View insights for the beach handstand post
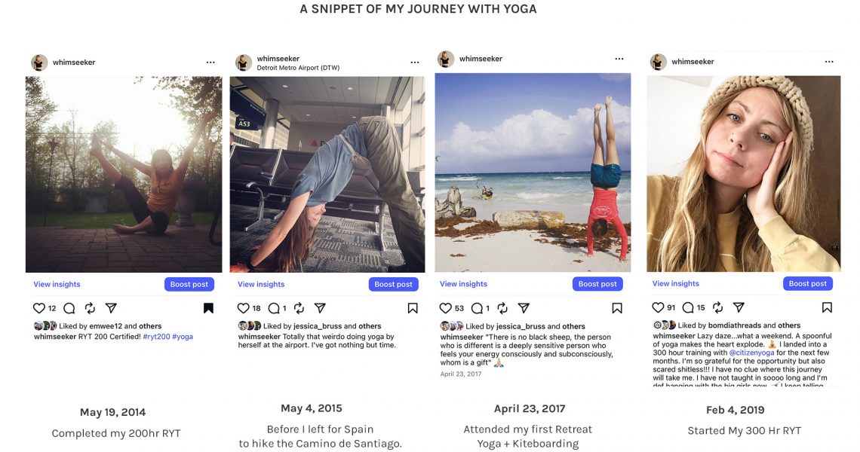Screen dimensions: 860x452 [x=463, y=284]
